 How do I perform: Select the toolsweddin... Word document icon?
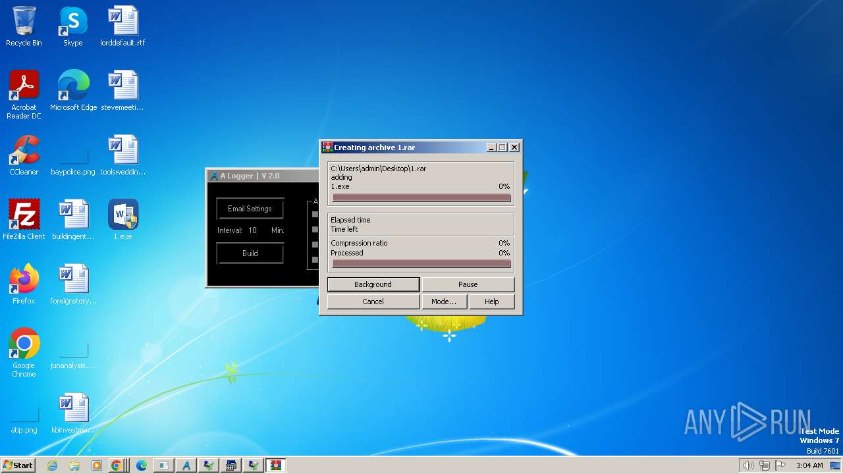122,155
